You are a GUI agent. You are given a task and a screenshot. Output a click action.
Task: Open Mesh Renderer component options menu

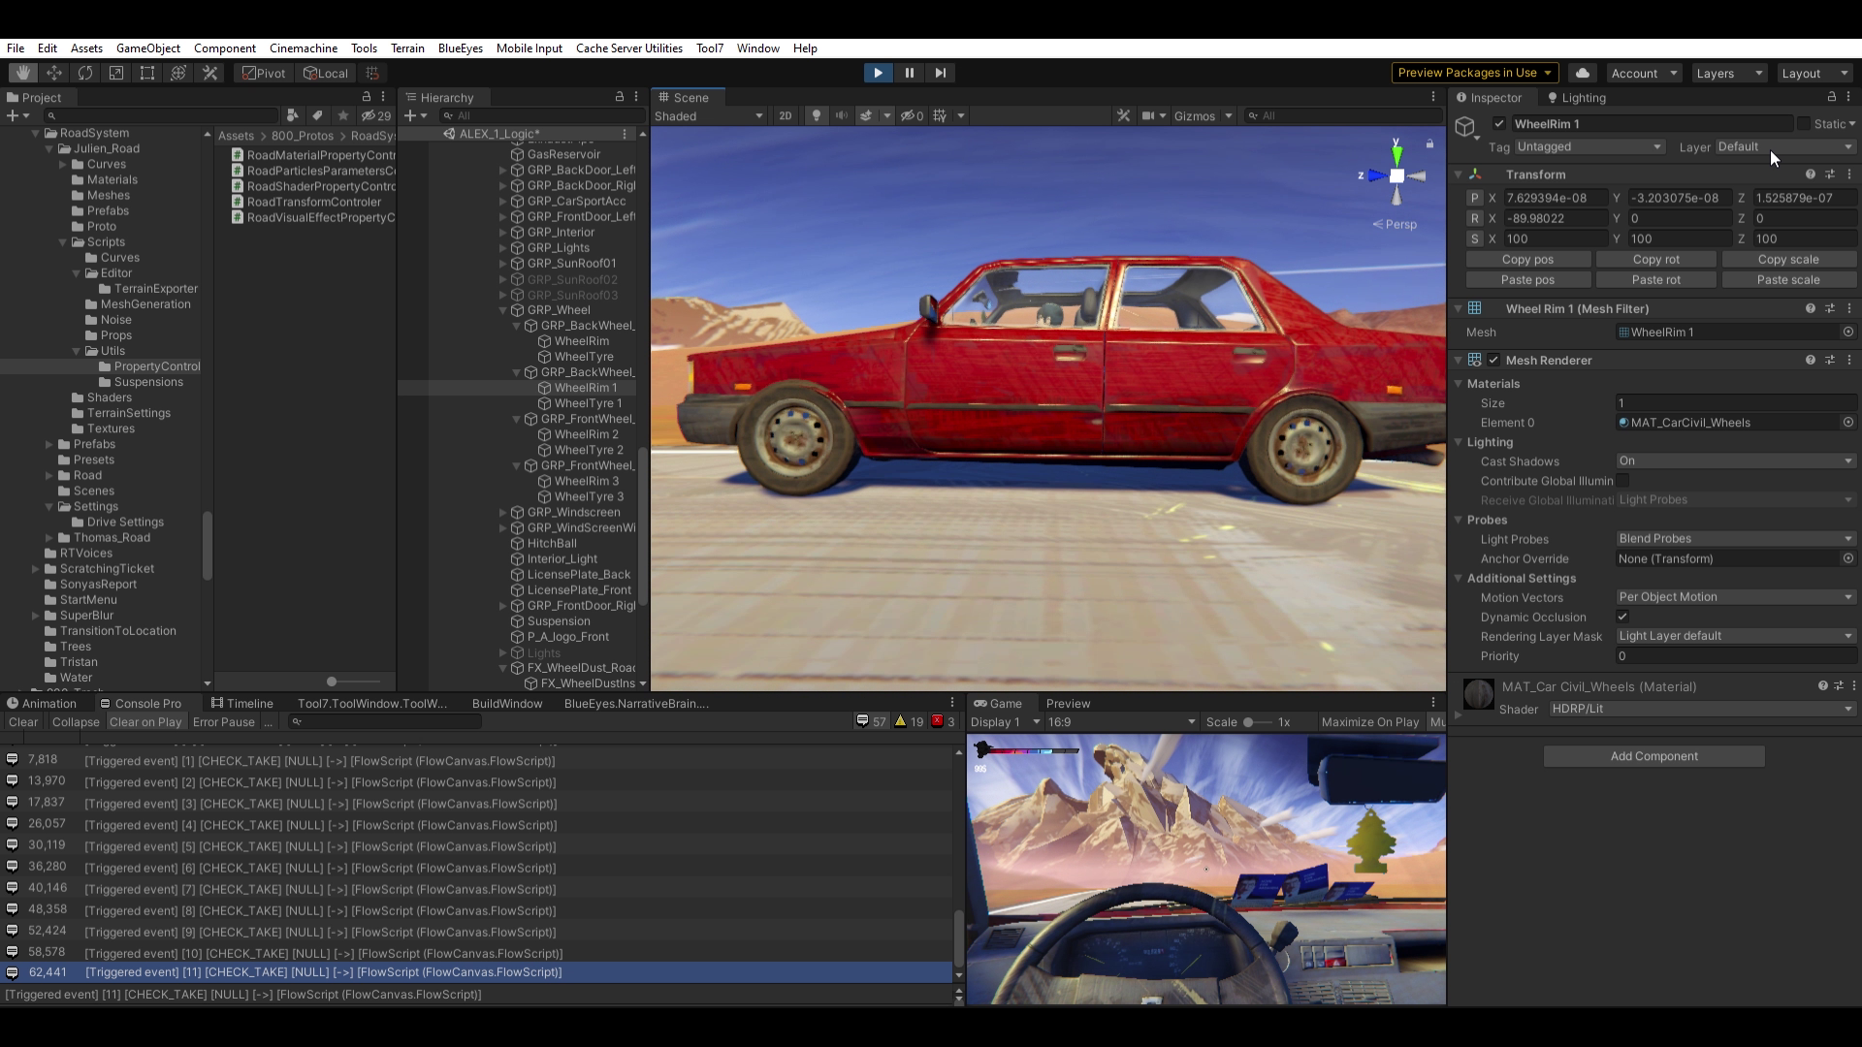click(x=1849, y=360)
